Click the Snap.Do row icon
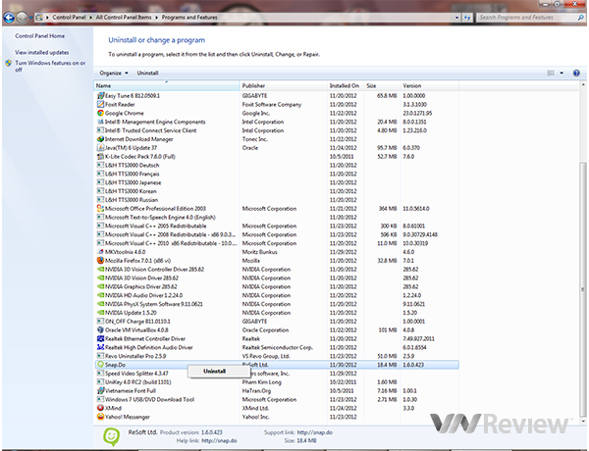 point(100,365)
